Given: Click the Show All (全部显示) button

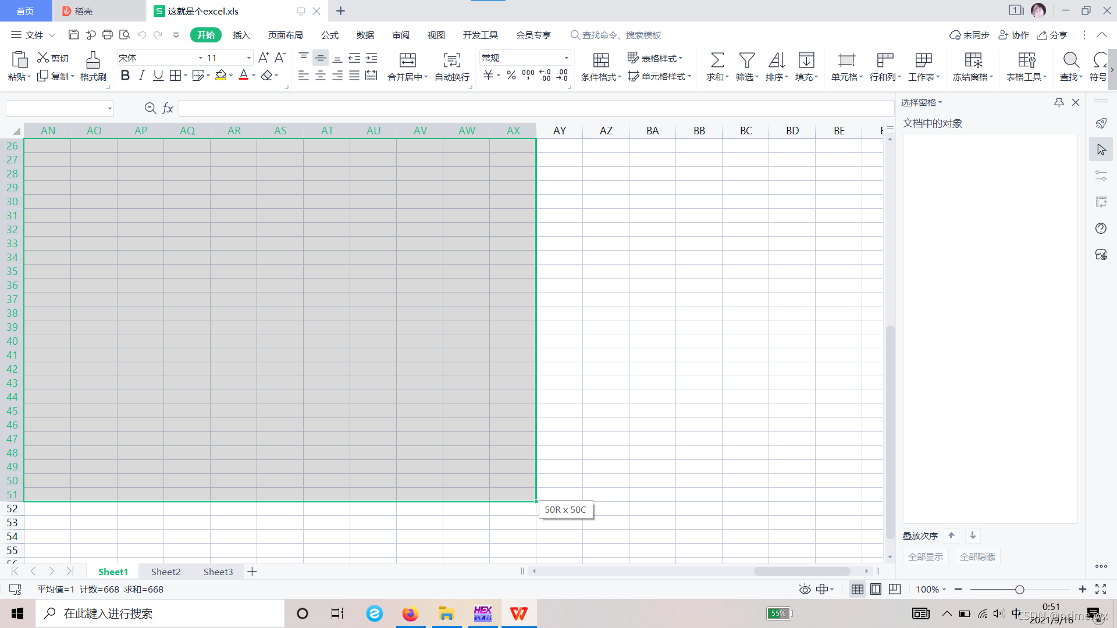Looking at the screenshot, I should [x=926, y=556].
